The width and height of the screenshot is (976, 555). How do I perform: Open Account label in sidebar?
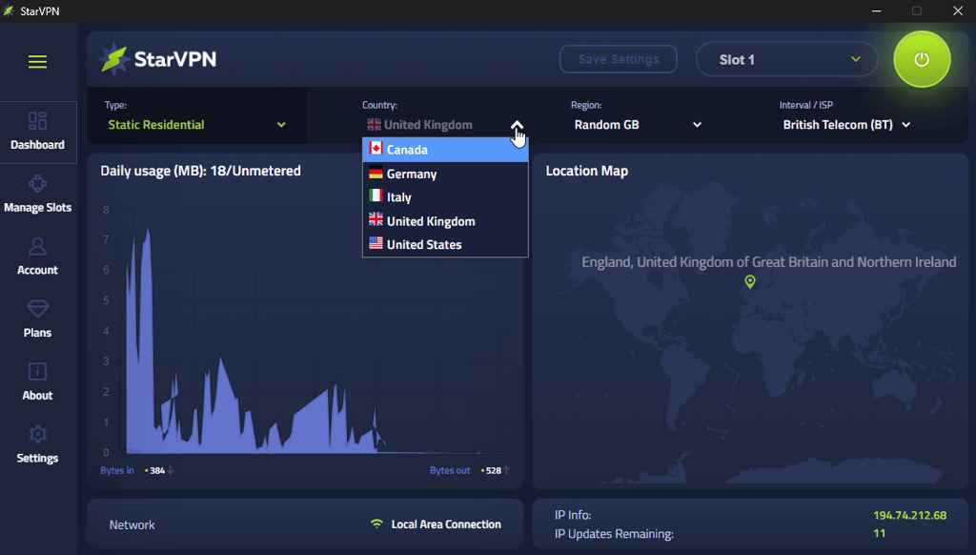pyautogui.click(x=37, y=270)
